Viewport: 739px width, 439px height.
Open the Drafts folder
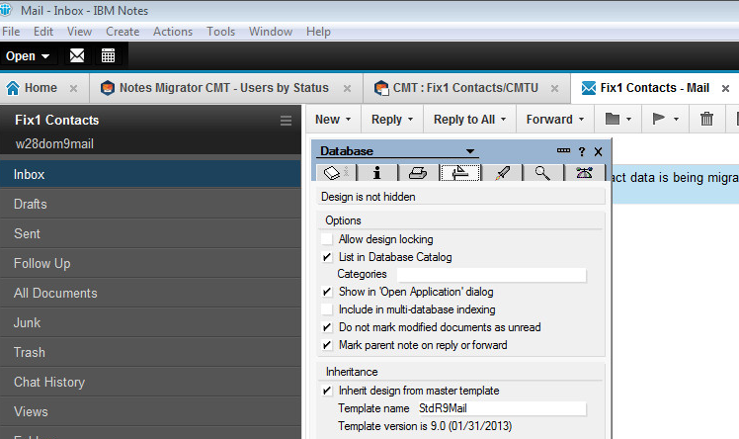tap(150, 205)
